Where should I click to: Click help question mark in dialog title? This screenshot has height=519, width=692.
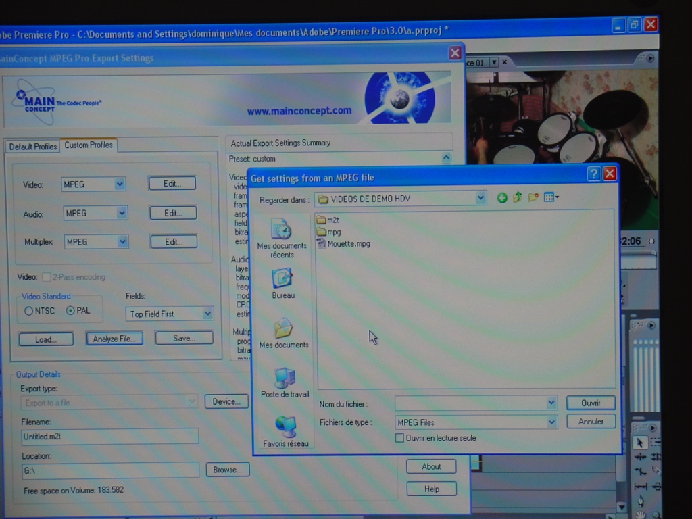[593, 174]
